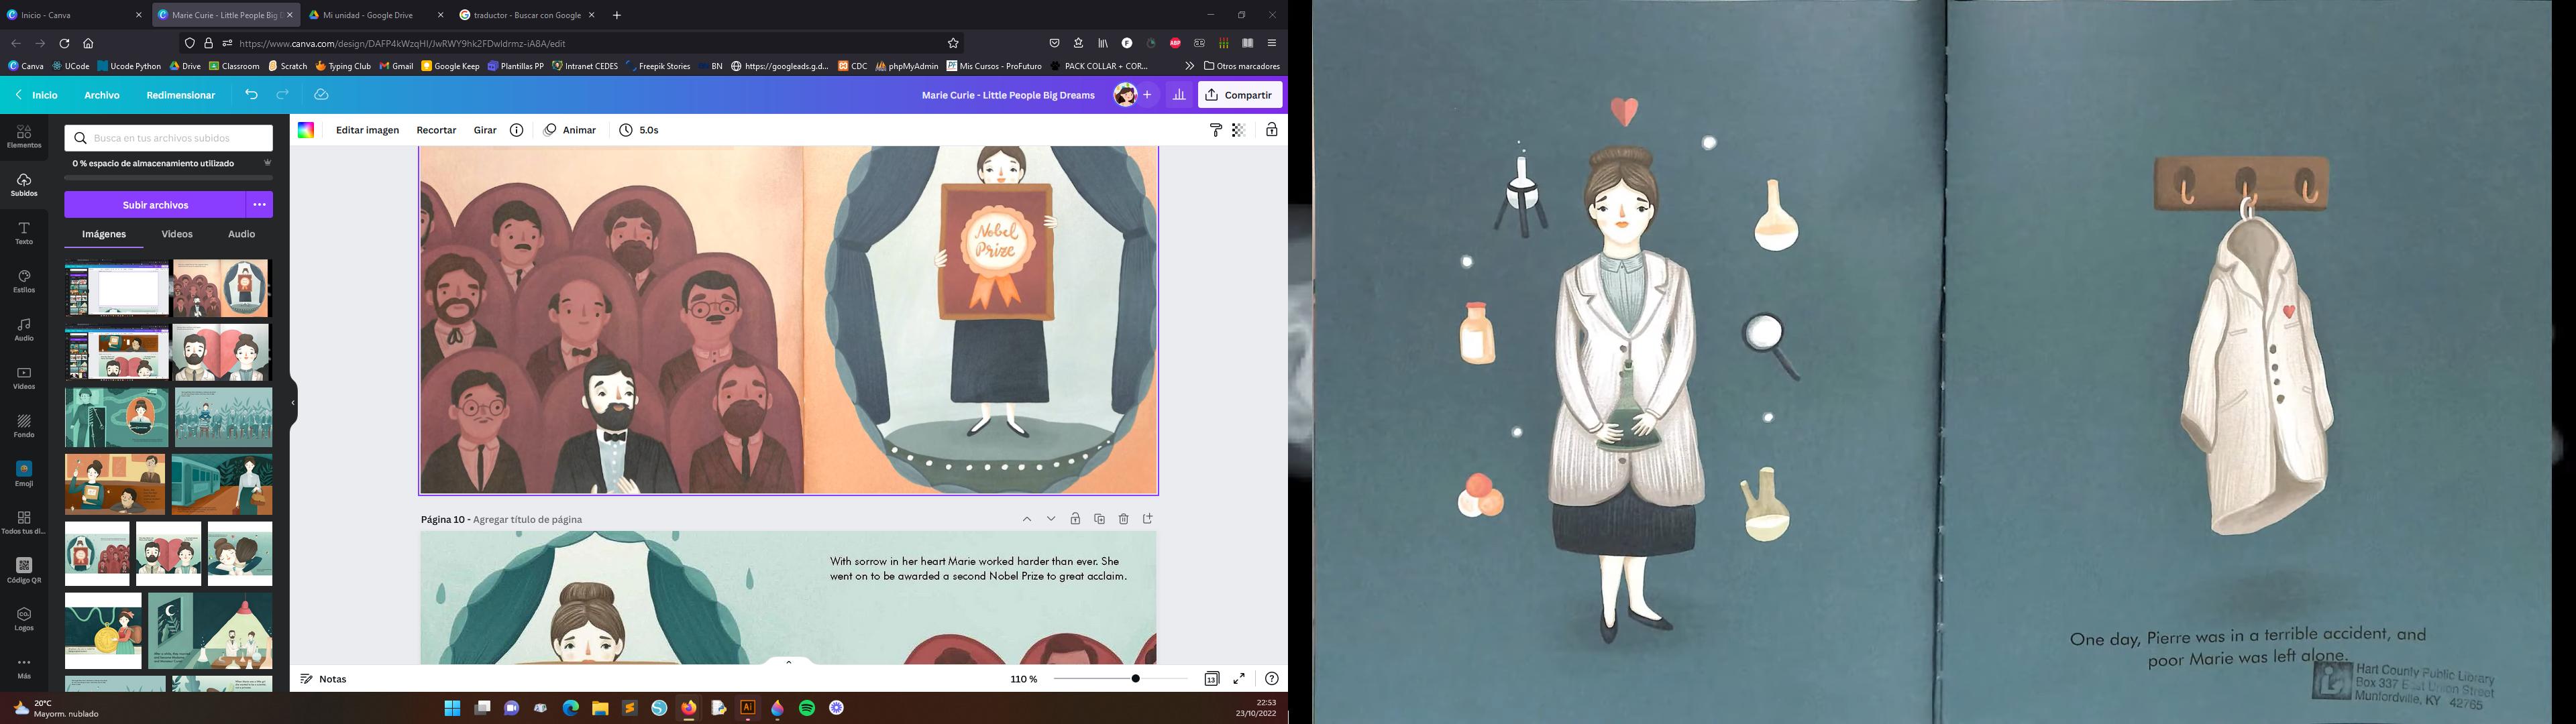
Task: Switch to the Audio uploads tab
Action: pos(242,234)
